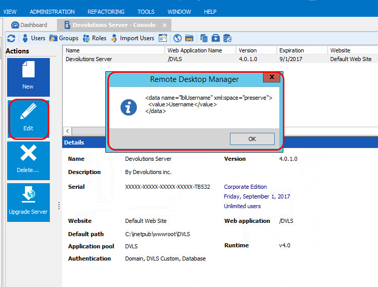
Task: Open Users management
Action: [x=34, y=38]
